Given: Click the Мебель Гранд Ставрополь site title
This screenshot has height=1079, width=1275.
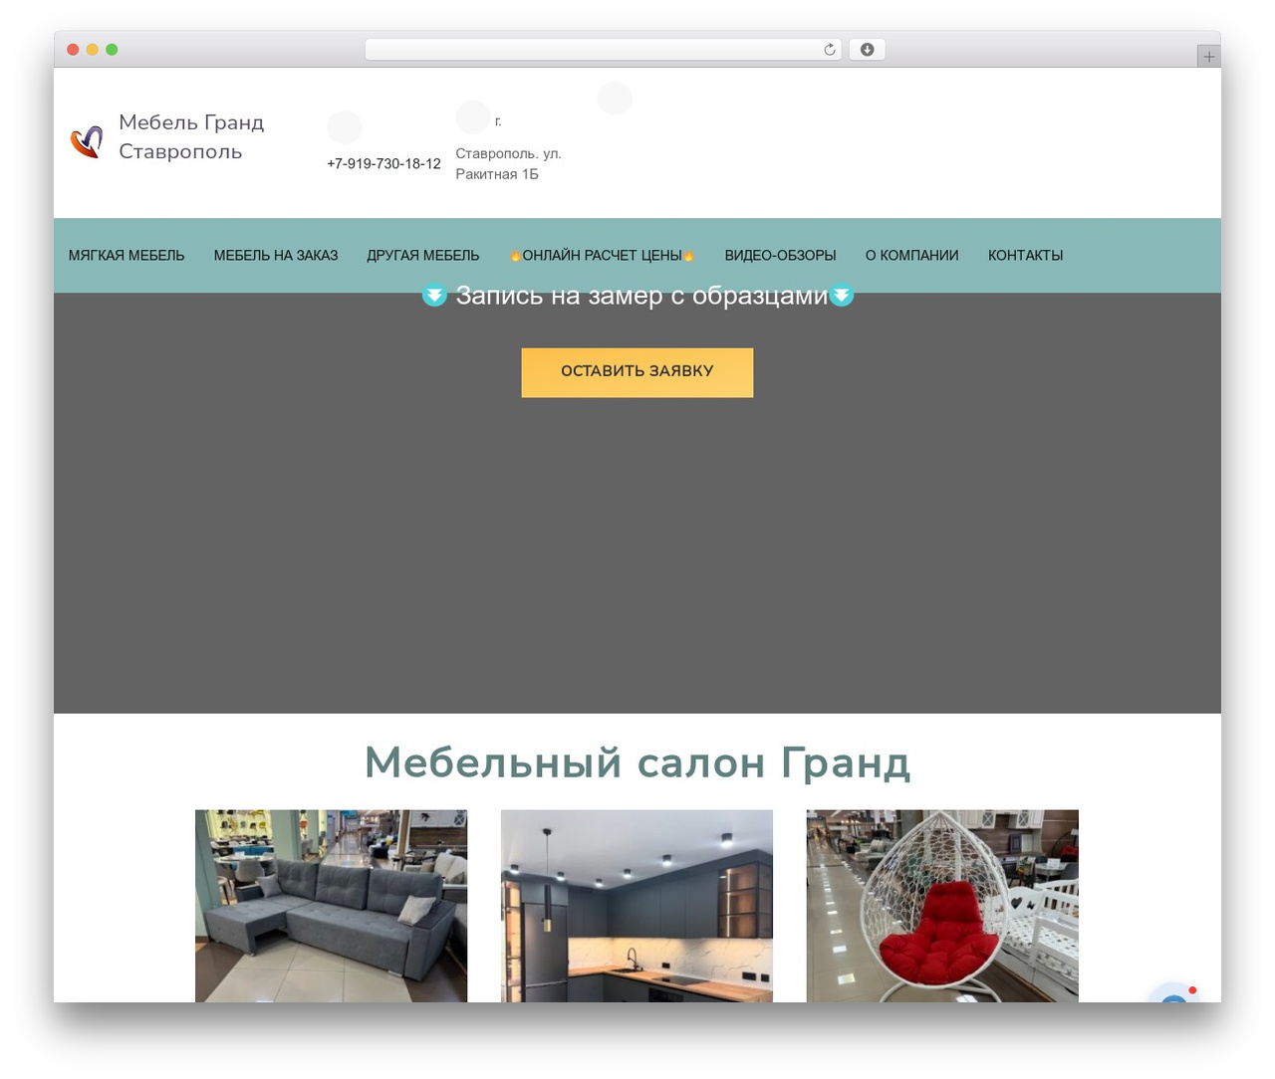Looking at the screenshot, I should click(191, 136).
